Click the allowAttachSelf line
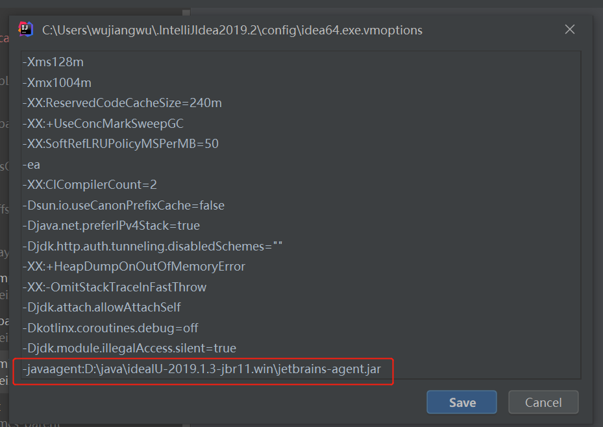603x427 pixels. pyautogui.click(x=101, y=308)
